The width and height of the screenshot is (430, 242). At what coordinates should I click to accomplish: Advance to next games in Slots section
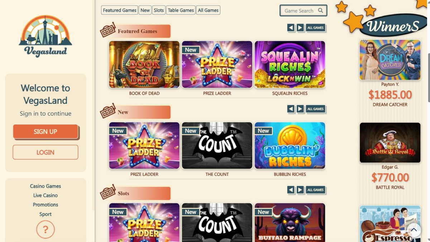(300, 190)
